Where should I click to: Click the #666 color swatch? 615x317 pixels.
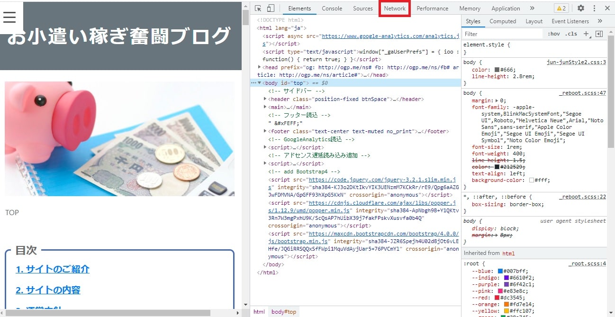pos(497,70)
